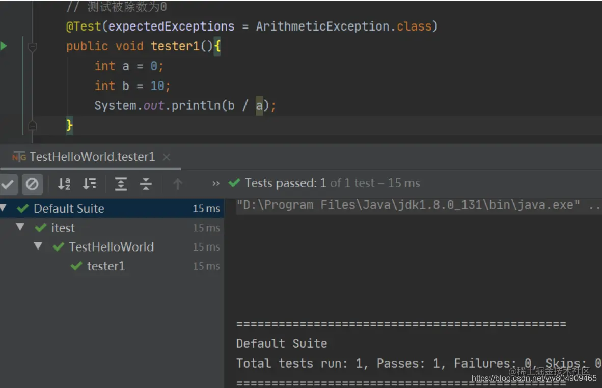Sort test results alphabetically
The height and width of the screenshot is (388, 602).
pyautogui.click(x=64, y=184)
